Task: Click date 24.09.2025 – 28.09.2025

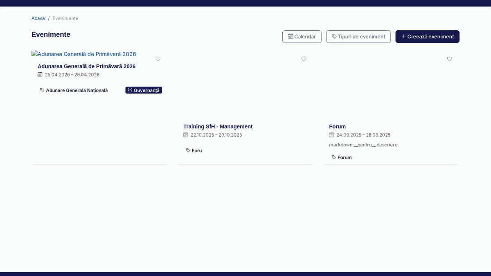Action: pos(363,135)
